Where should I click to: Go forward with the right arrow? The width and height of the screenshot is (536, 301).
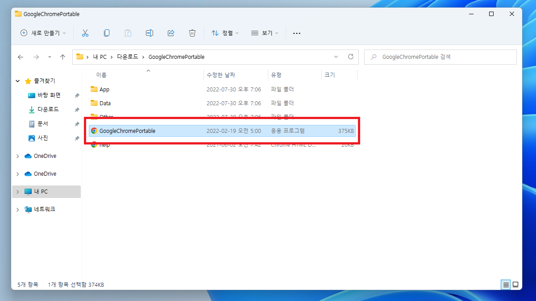click(36, 57)
